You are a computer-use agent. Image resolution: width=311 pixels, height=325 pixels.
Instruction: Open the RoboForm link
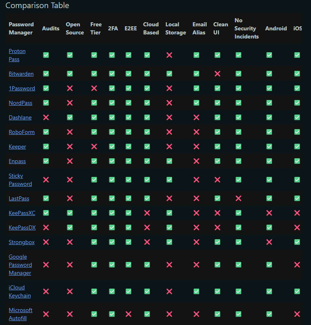click(21, 132)
